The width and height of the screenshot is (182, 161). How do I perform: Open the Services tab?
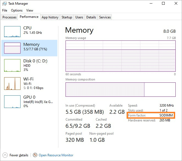(105, 17)
